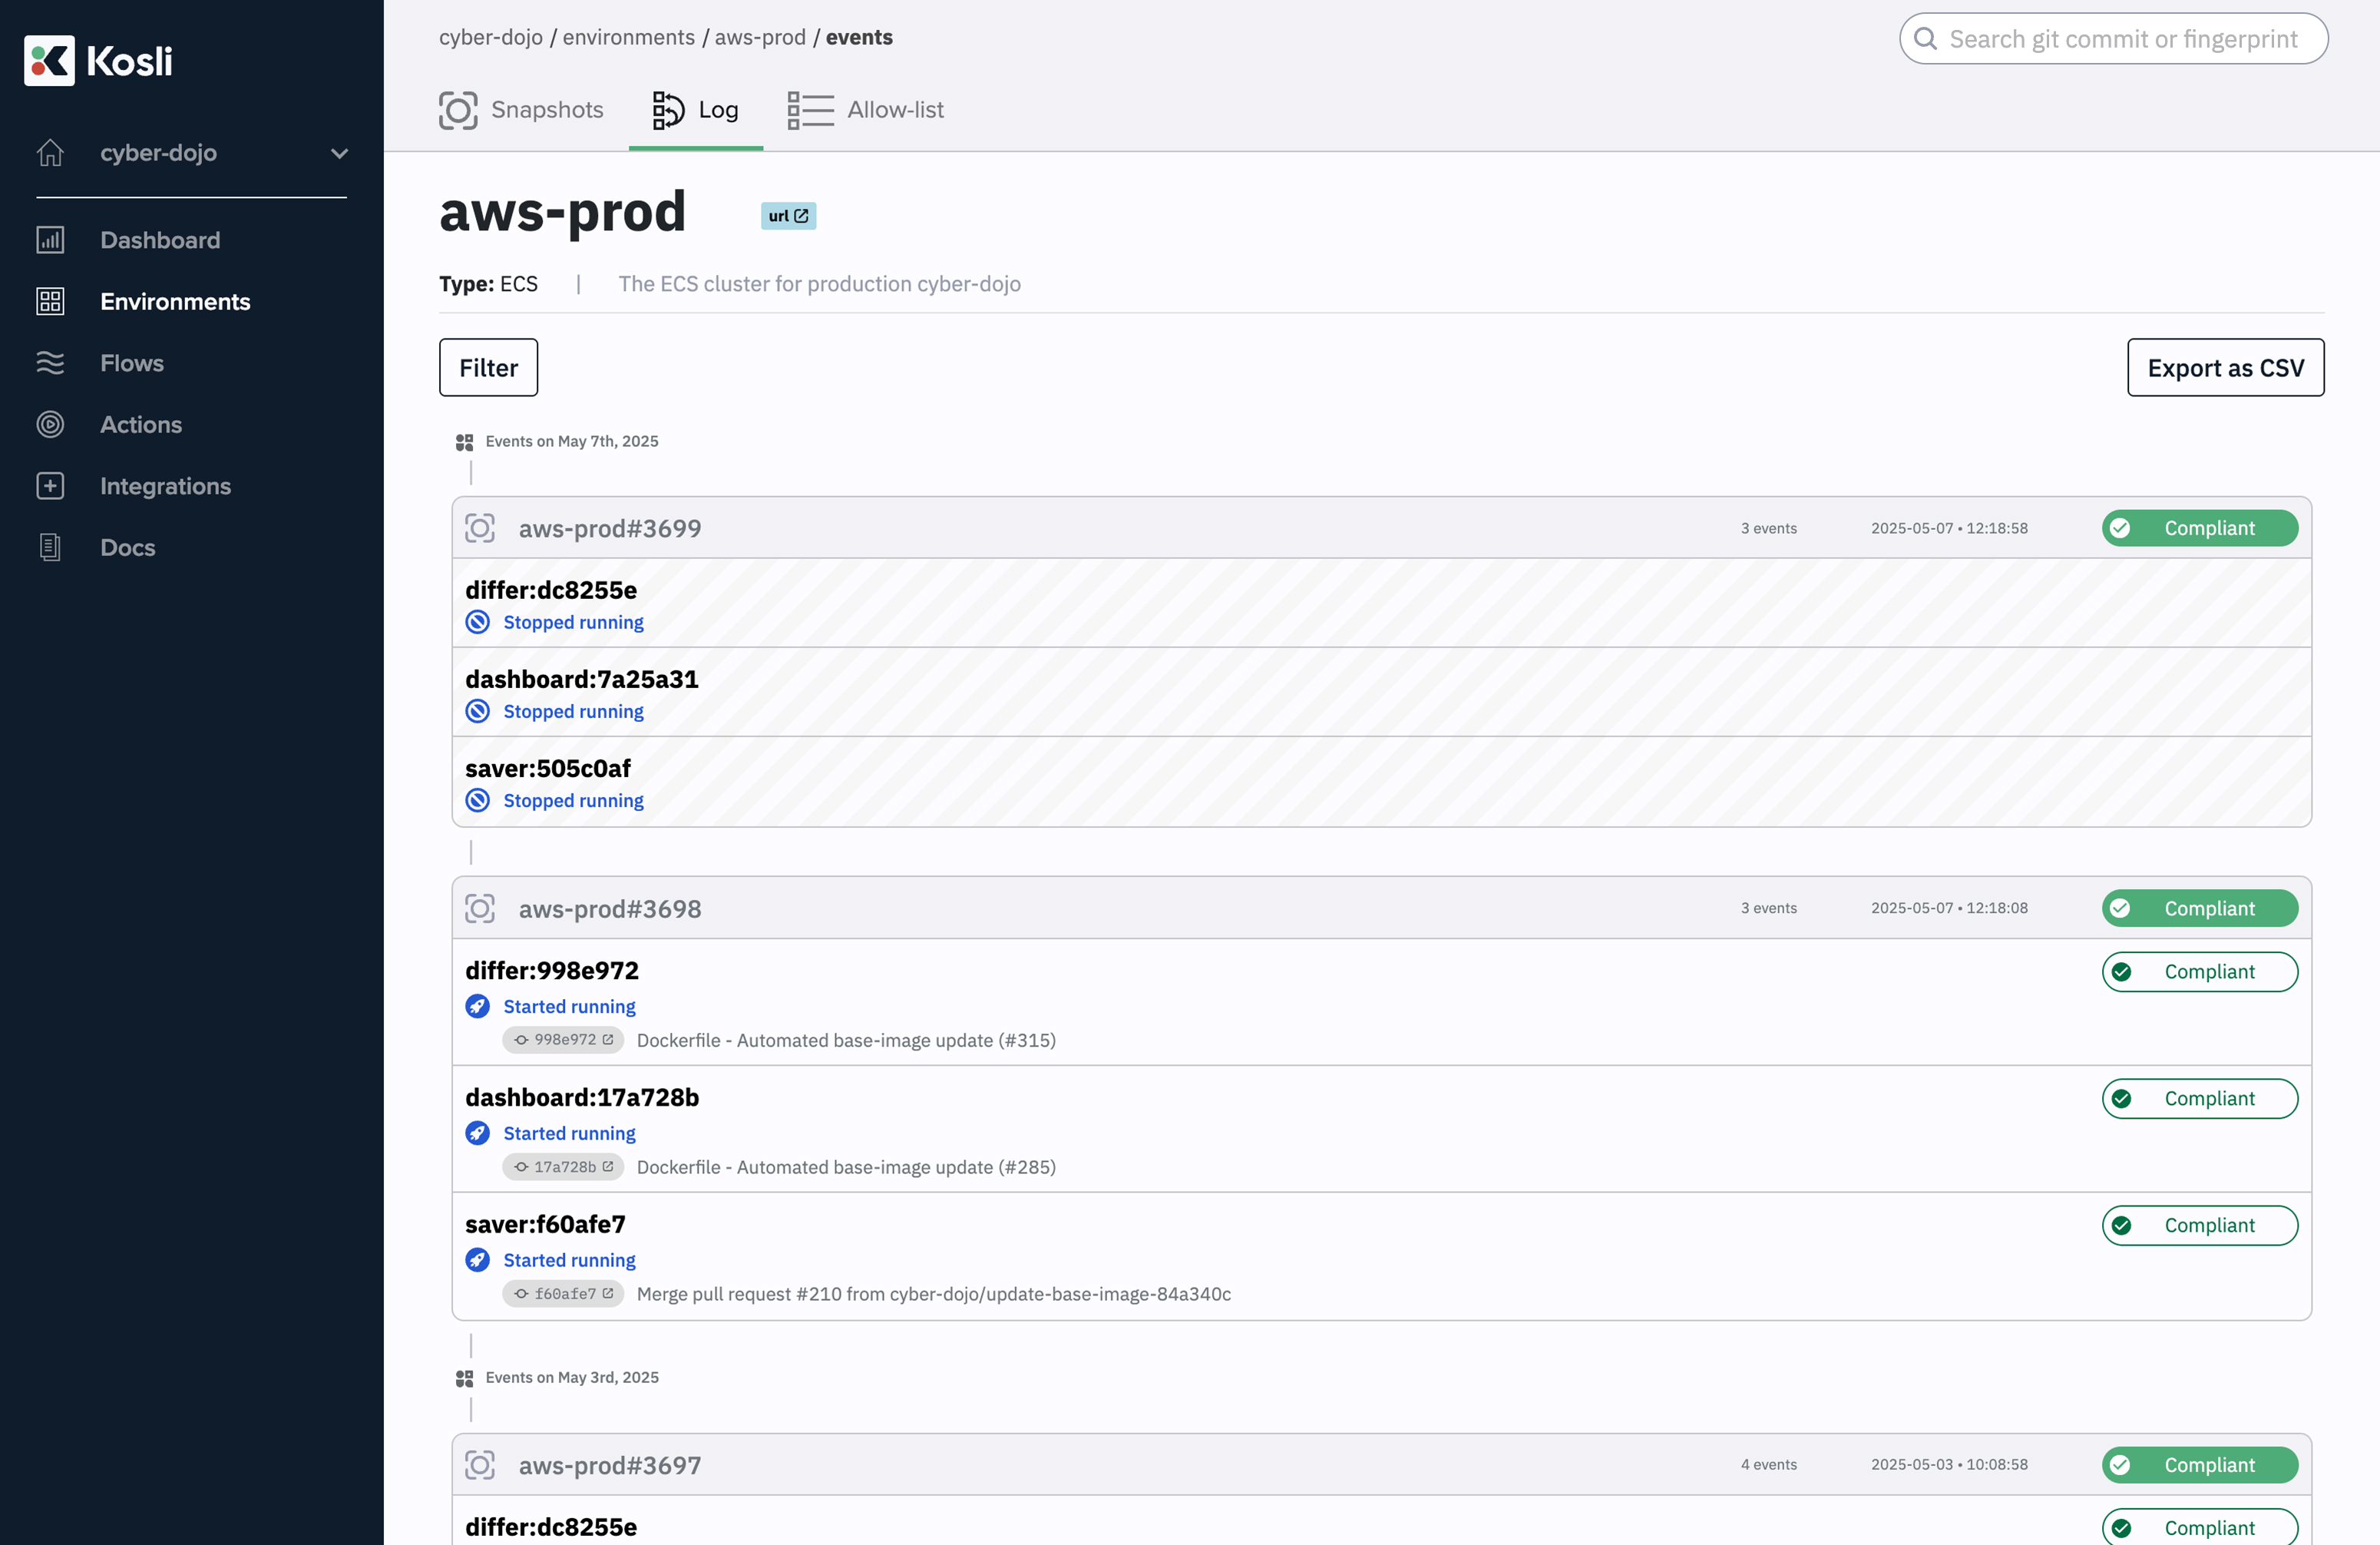
Task: Click the rocket icon under saver:f60afe7
Action: 478,1260
